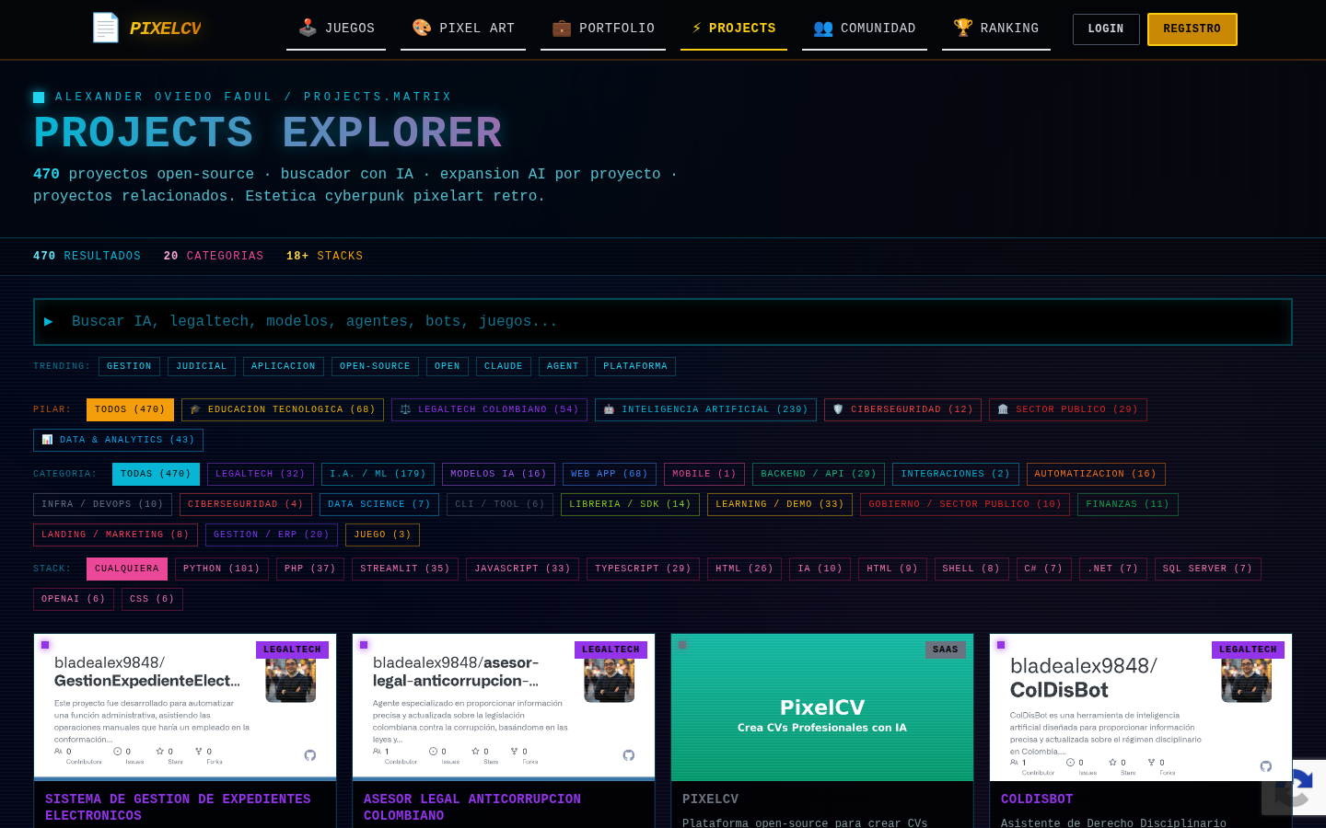The height and width of the screenshot is (828, 1326).
Task: Select the Web App (68) category
Action: point(610,474)
